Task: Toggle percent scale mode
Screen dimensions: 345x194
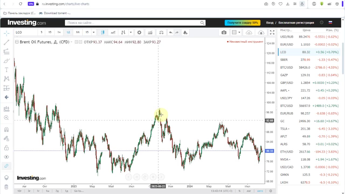Action: click(x=239, y=191)
